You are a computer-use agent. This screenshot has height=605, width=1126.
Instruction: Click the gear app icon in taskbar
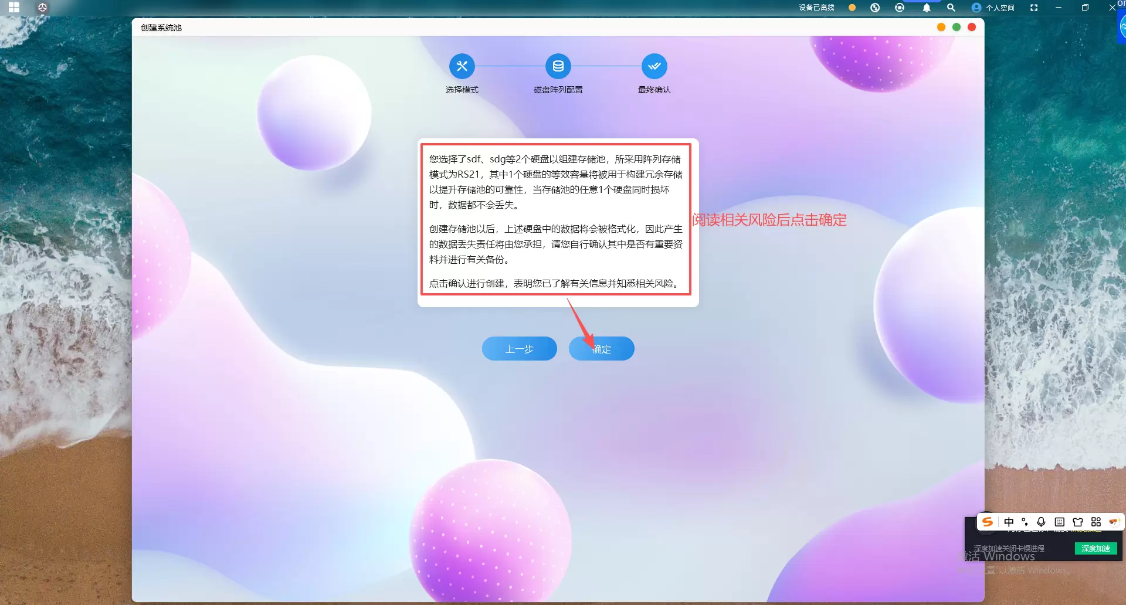42,8
